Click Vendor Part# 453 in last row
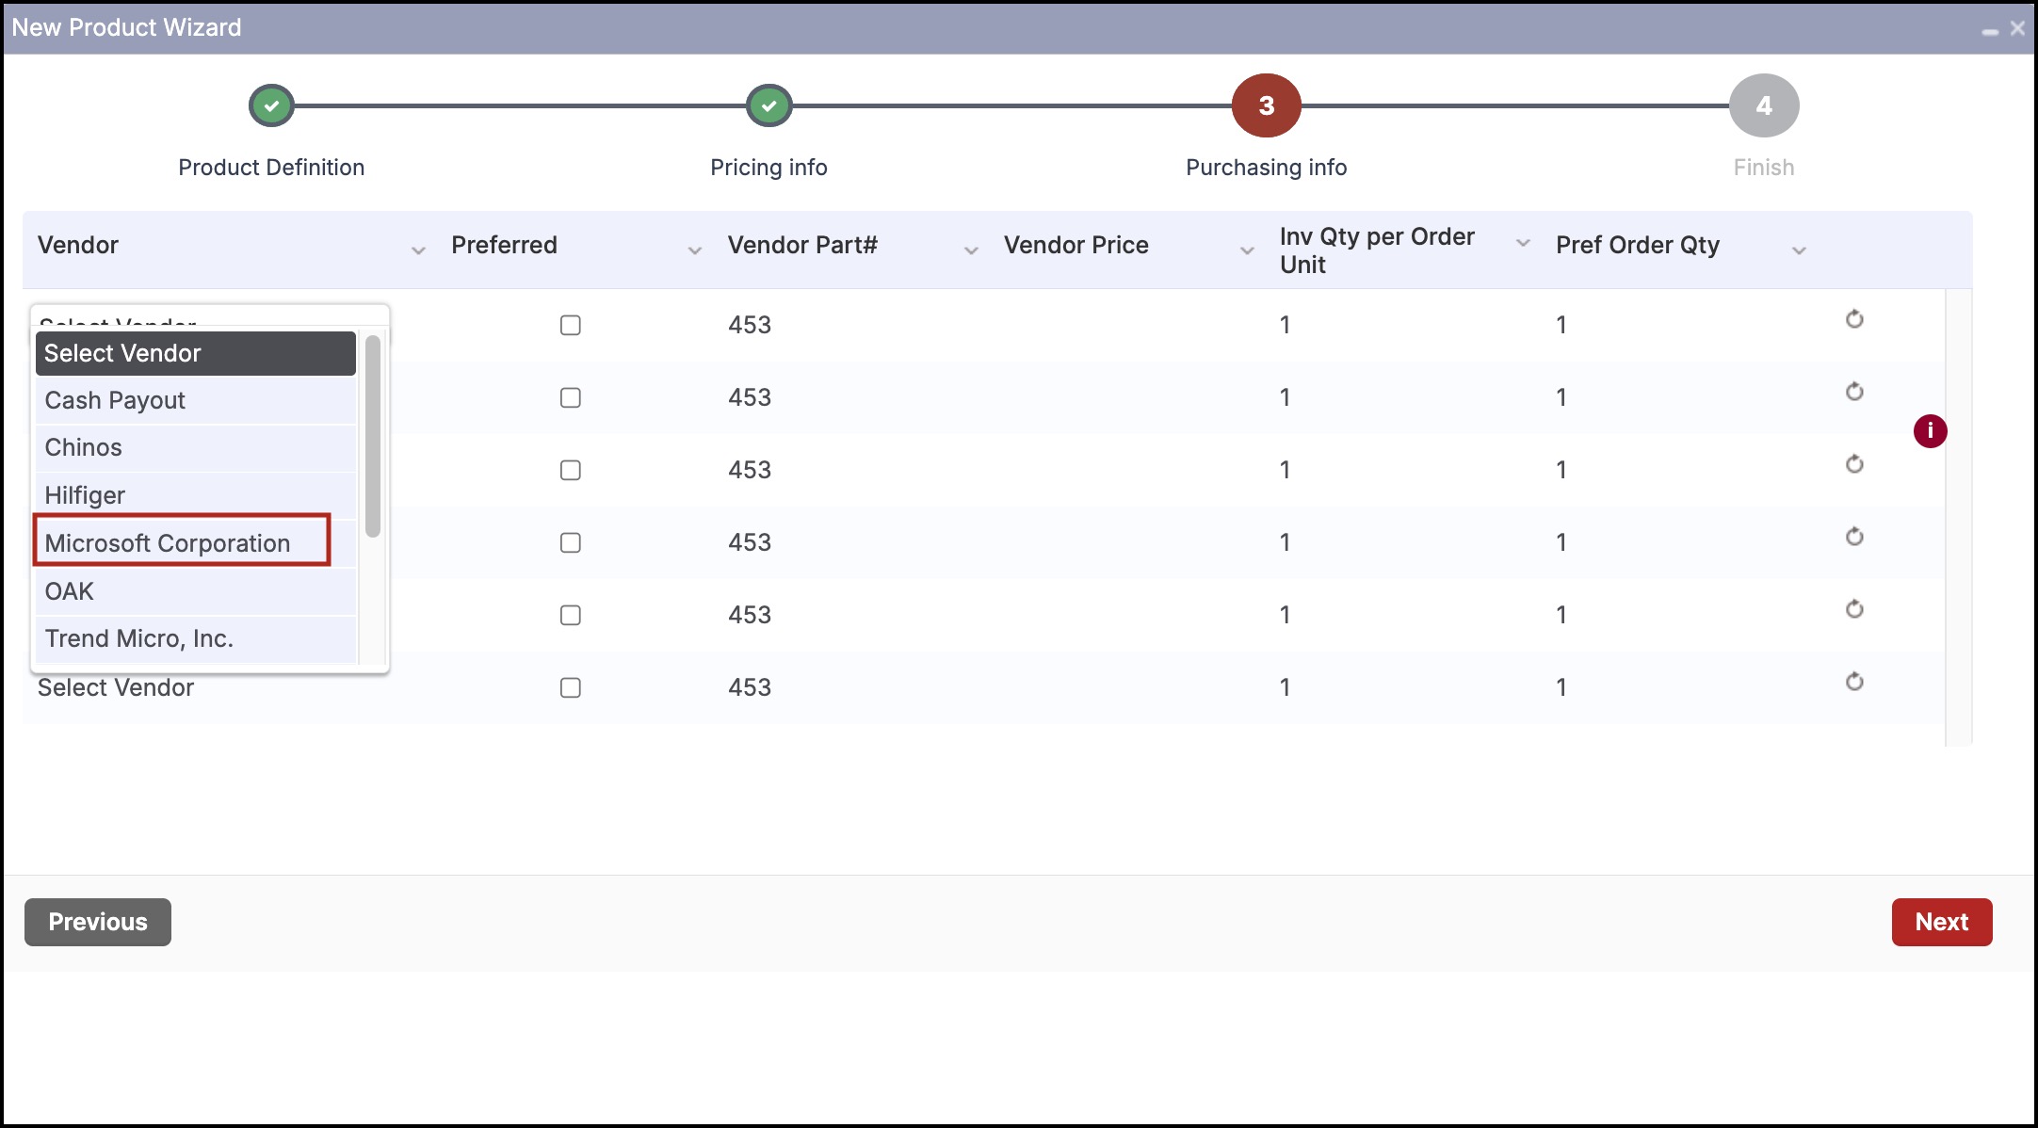The height and width of the screenshot is (1128, 2038). click(x=750, y=687)
